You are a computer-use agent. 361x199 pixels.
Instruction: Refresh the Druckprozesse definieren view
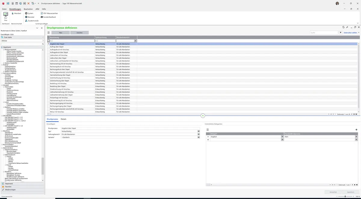(x=343, y=27)
